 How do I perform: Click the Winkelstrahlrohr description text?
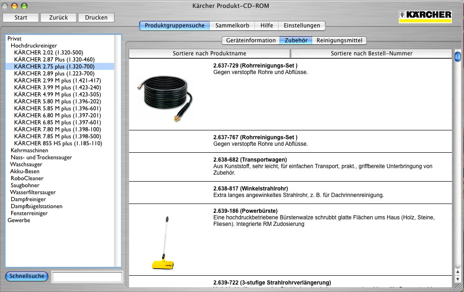(x=299, y=195)
